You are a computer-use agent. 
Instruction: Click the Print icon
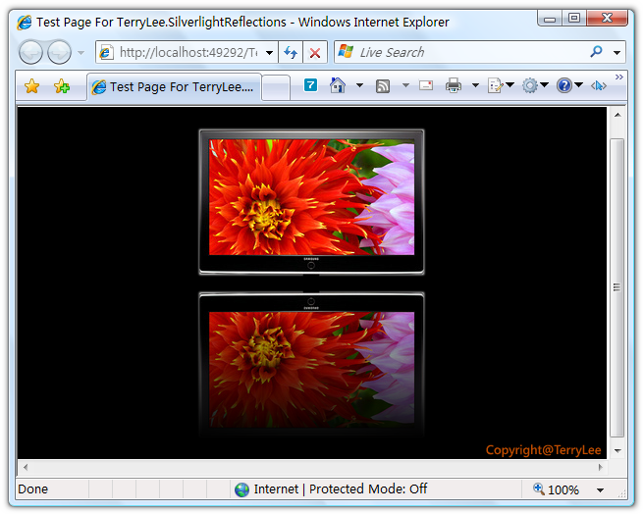[454, 85]
